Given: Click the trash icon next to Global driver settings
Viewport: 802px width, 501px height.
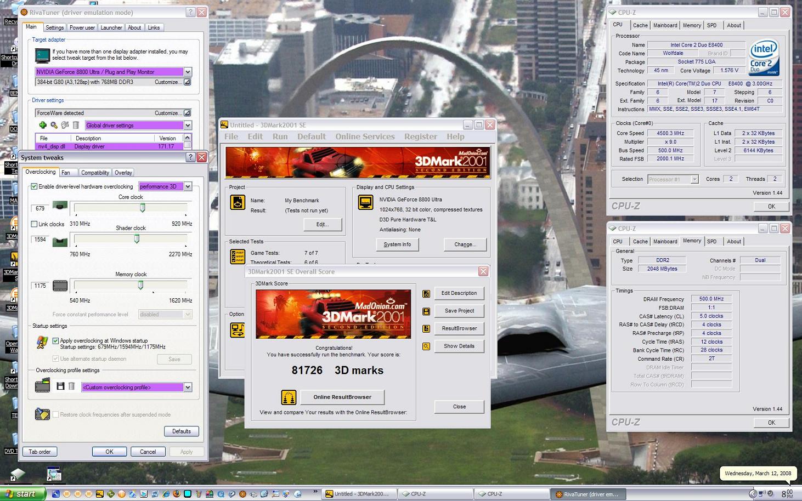Looking at the screenshot, I should coord(76,125).
